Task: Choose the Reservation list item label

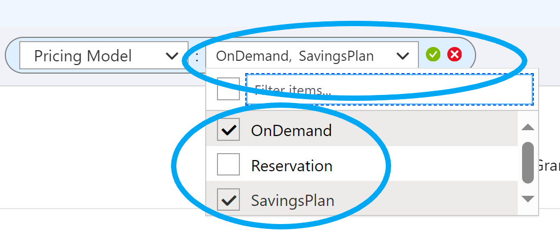Action: pos(291,166)
